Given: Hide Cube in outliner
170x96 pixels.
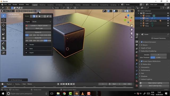Looking at the screenshot, I should pos(168,18).
